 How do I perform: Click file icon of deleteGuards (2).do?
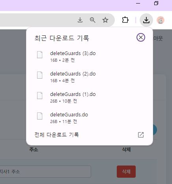pyautogui.click(x=39, y=75)
